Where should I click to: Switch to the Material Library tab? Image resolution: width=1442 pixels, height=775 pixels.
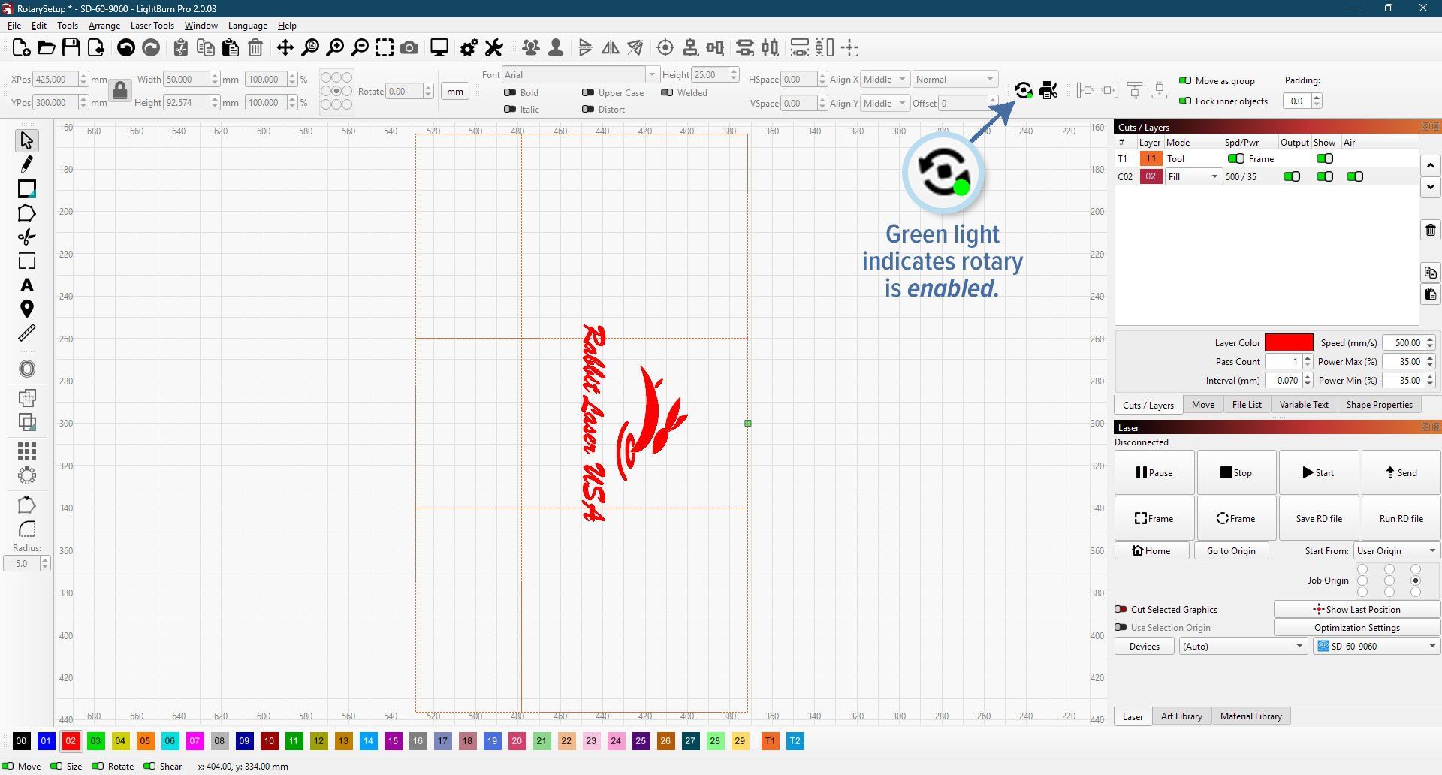point(1250,716)
